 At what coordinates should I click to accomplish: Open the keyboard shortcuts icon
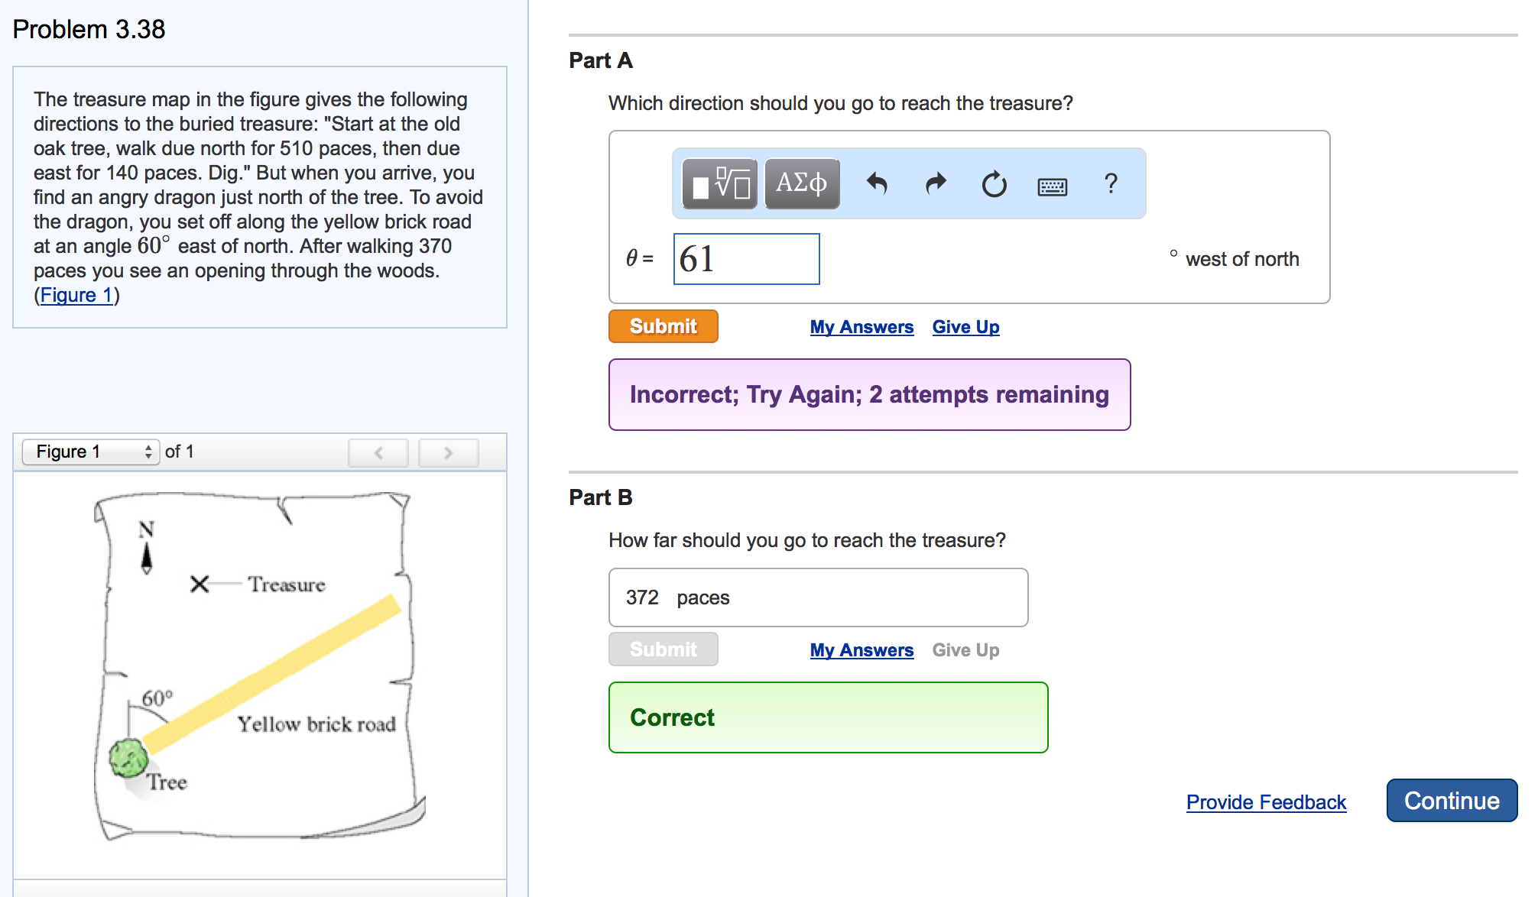(x=1052, y=186)
